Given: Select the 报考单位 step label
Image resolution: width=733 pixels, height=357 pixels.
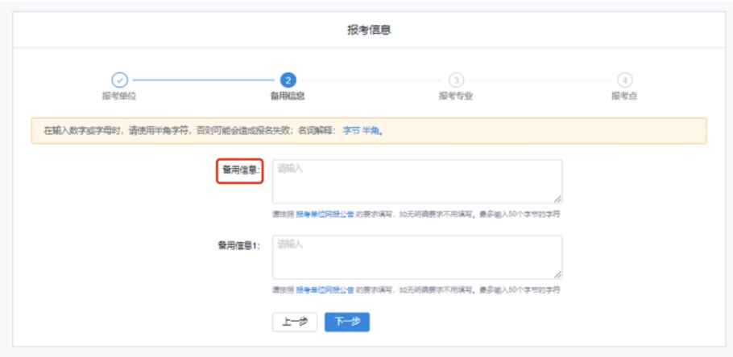Looking at the screenshot, I should click(119, 96).
